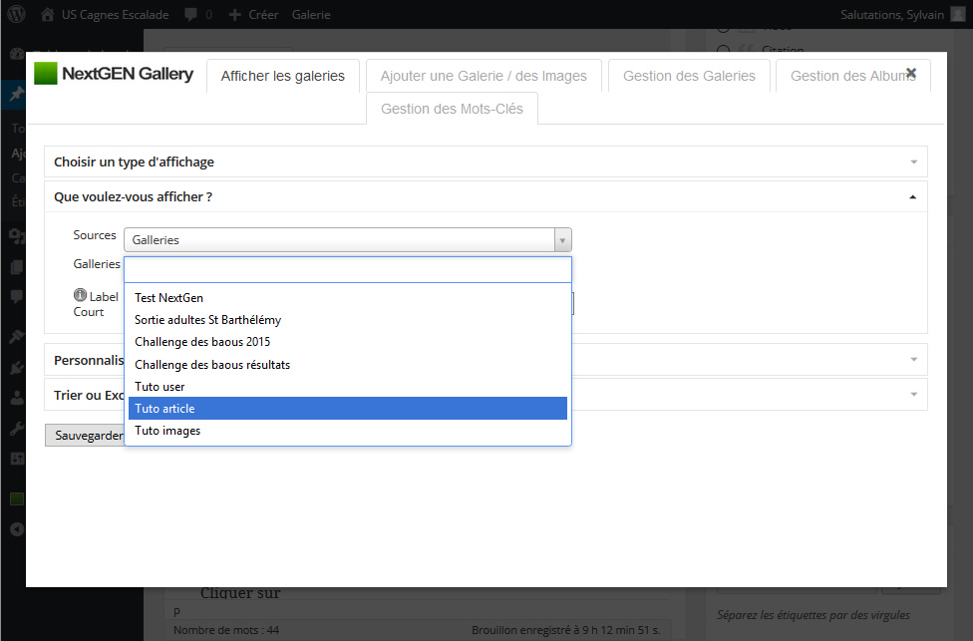This screenshot has width=973, height=641.
Task: Click the green gallery sidebar icon
Action: click(17, 498)
